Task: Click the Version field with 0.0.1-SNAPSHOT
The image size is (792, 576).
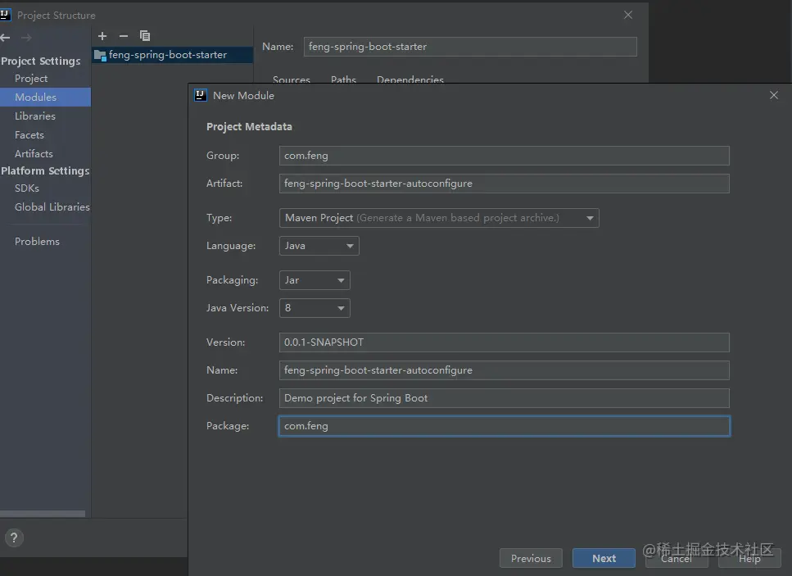Action: pos(504,342)
